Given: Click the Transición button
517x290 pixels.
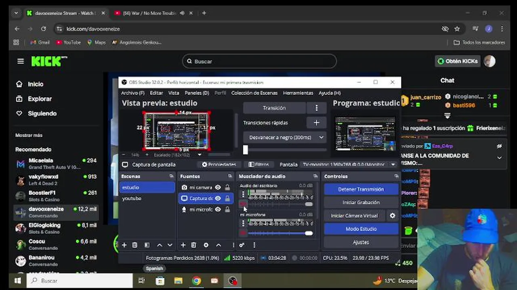Looking at the screenshot, I should [274, 108].
